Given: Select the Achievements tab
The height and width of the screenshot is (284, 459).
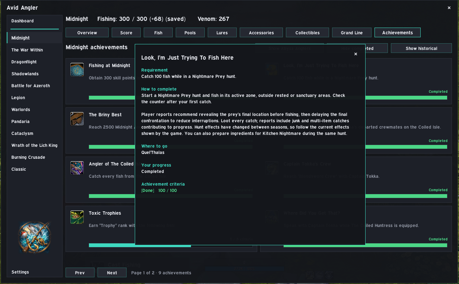Looking at the screenshot, I should 398,33.
